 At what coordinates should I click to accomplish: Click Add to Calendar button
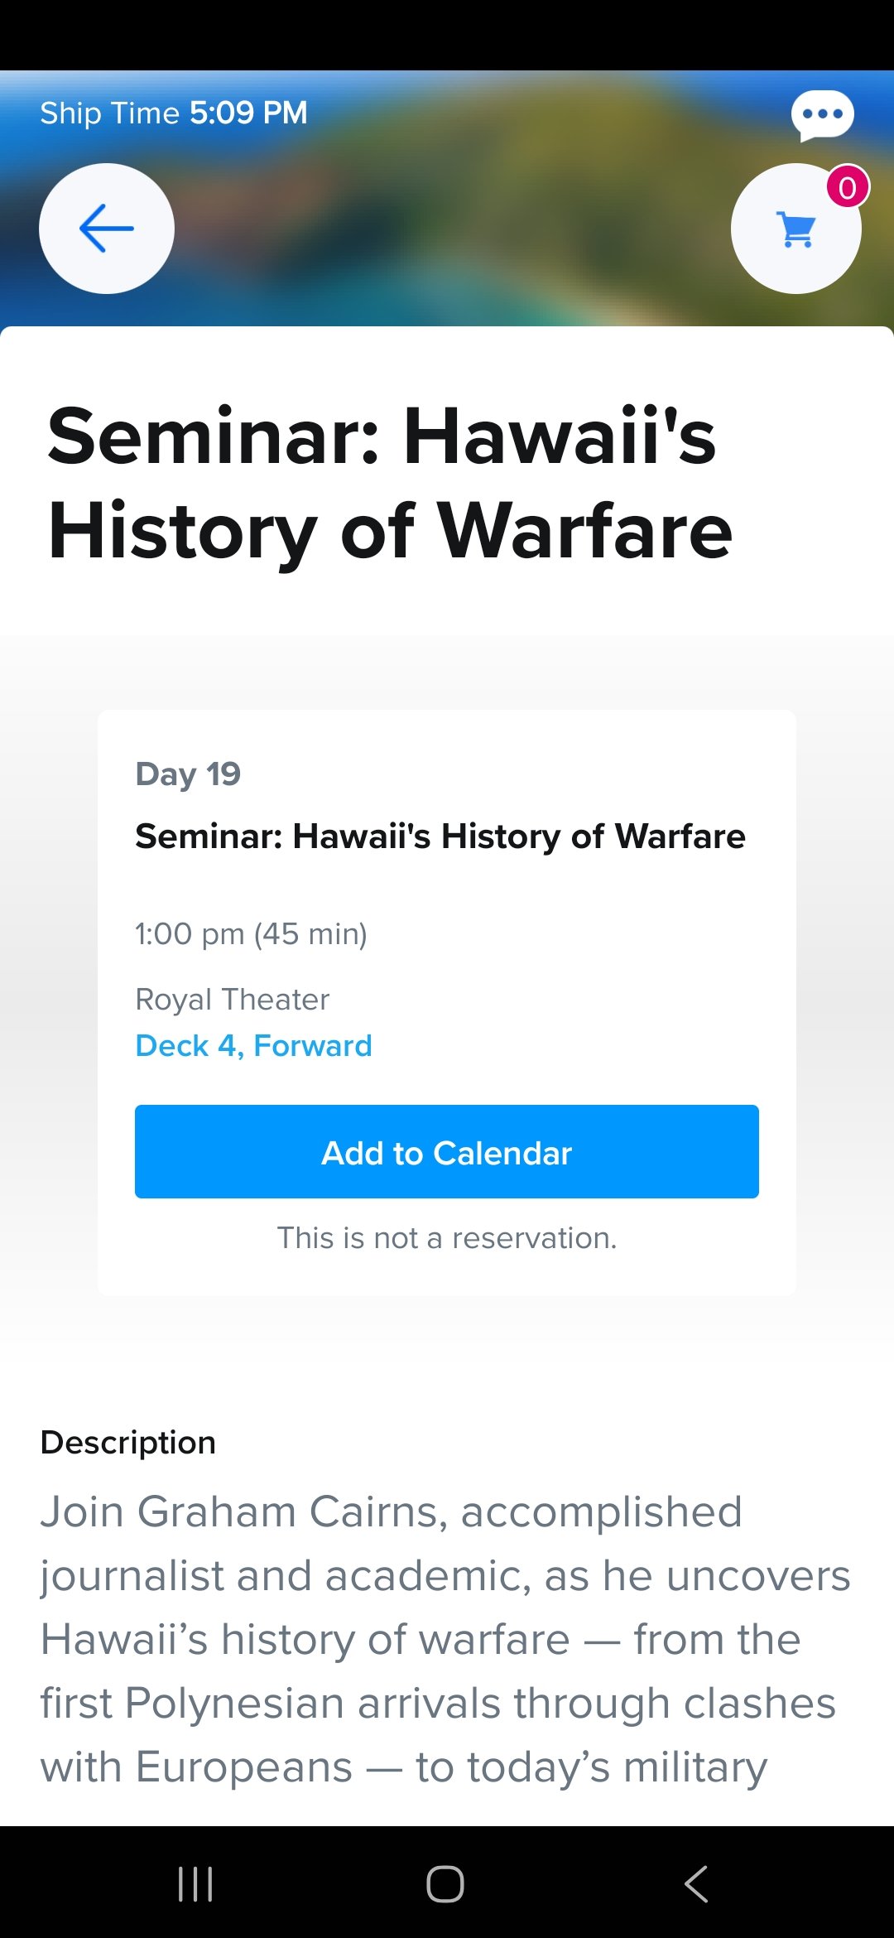(x=447, y=1151)
